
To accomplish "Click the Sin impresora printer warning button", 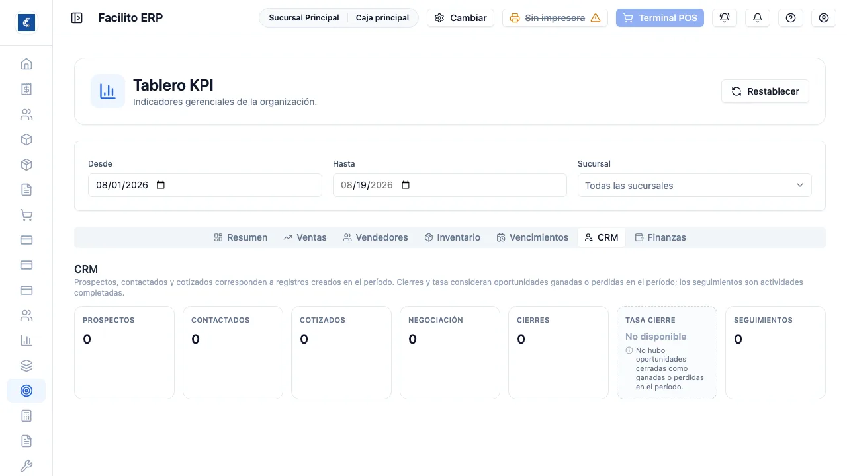I will [555, 18].
